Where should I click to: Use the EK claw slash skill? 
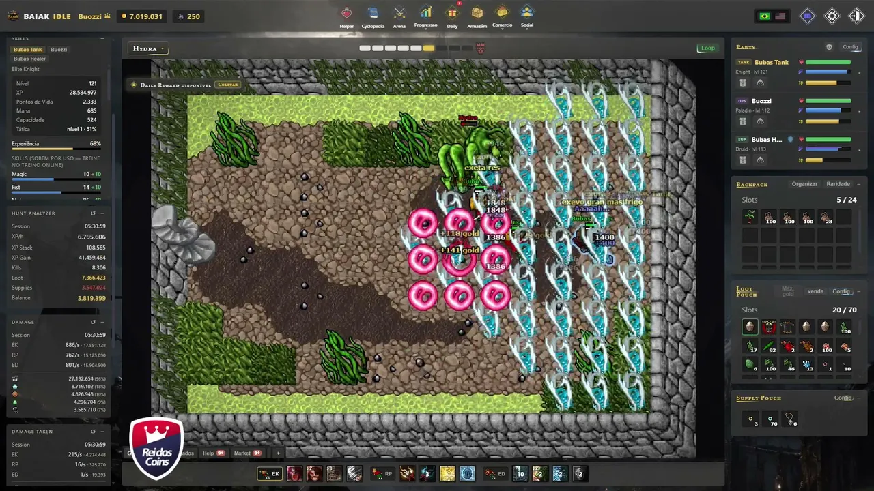click(354, 473)
